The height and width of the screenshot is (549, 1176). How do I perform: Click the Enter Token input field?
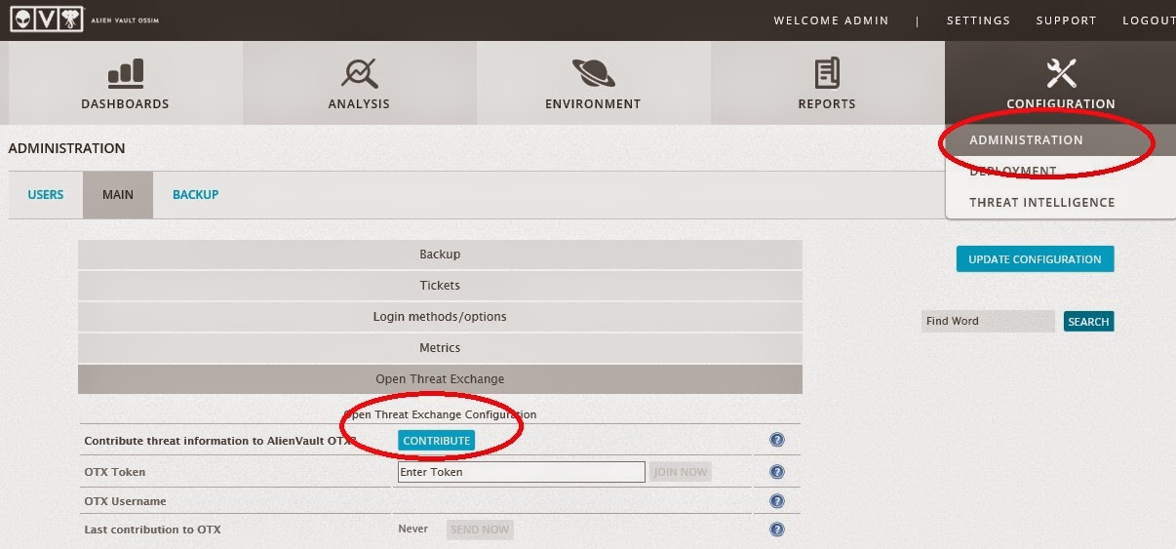pos(521,472)
